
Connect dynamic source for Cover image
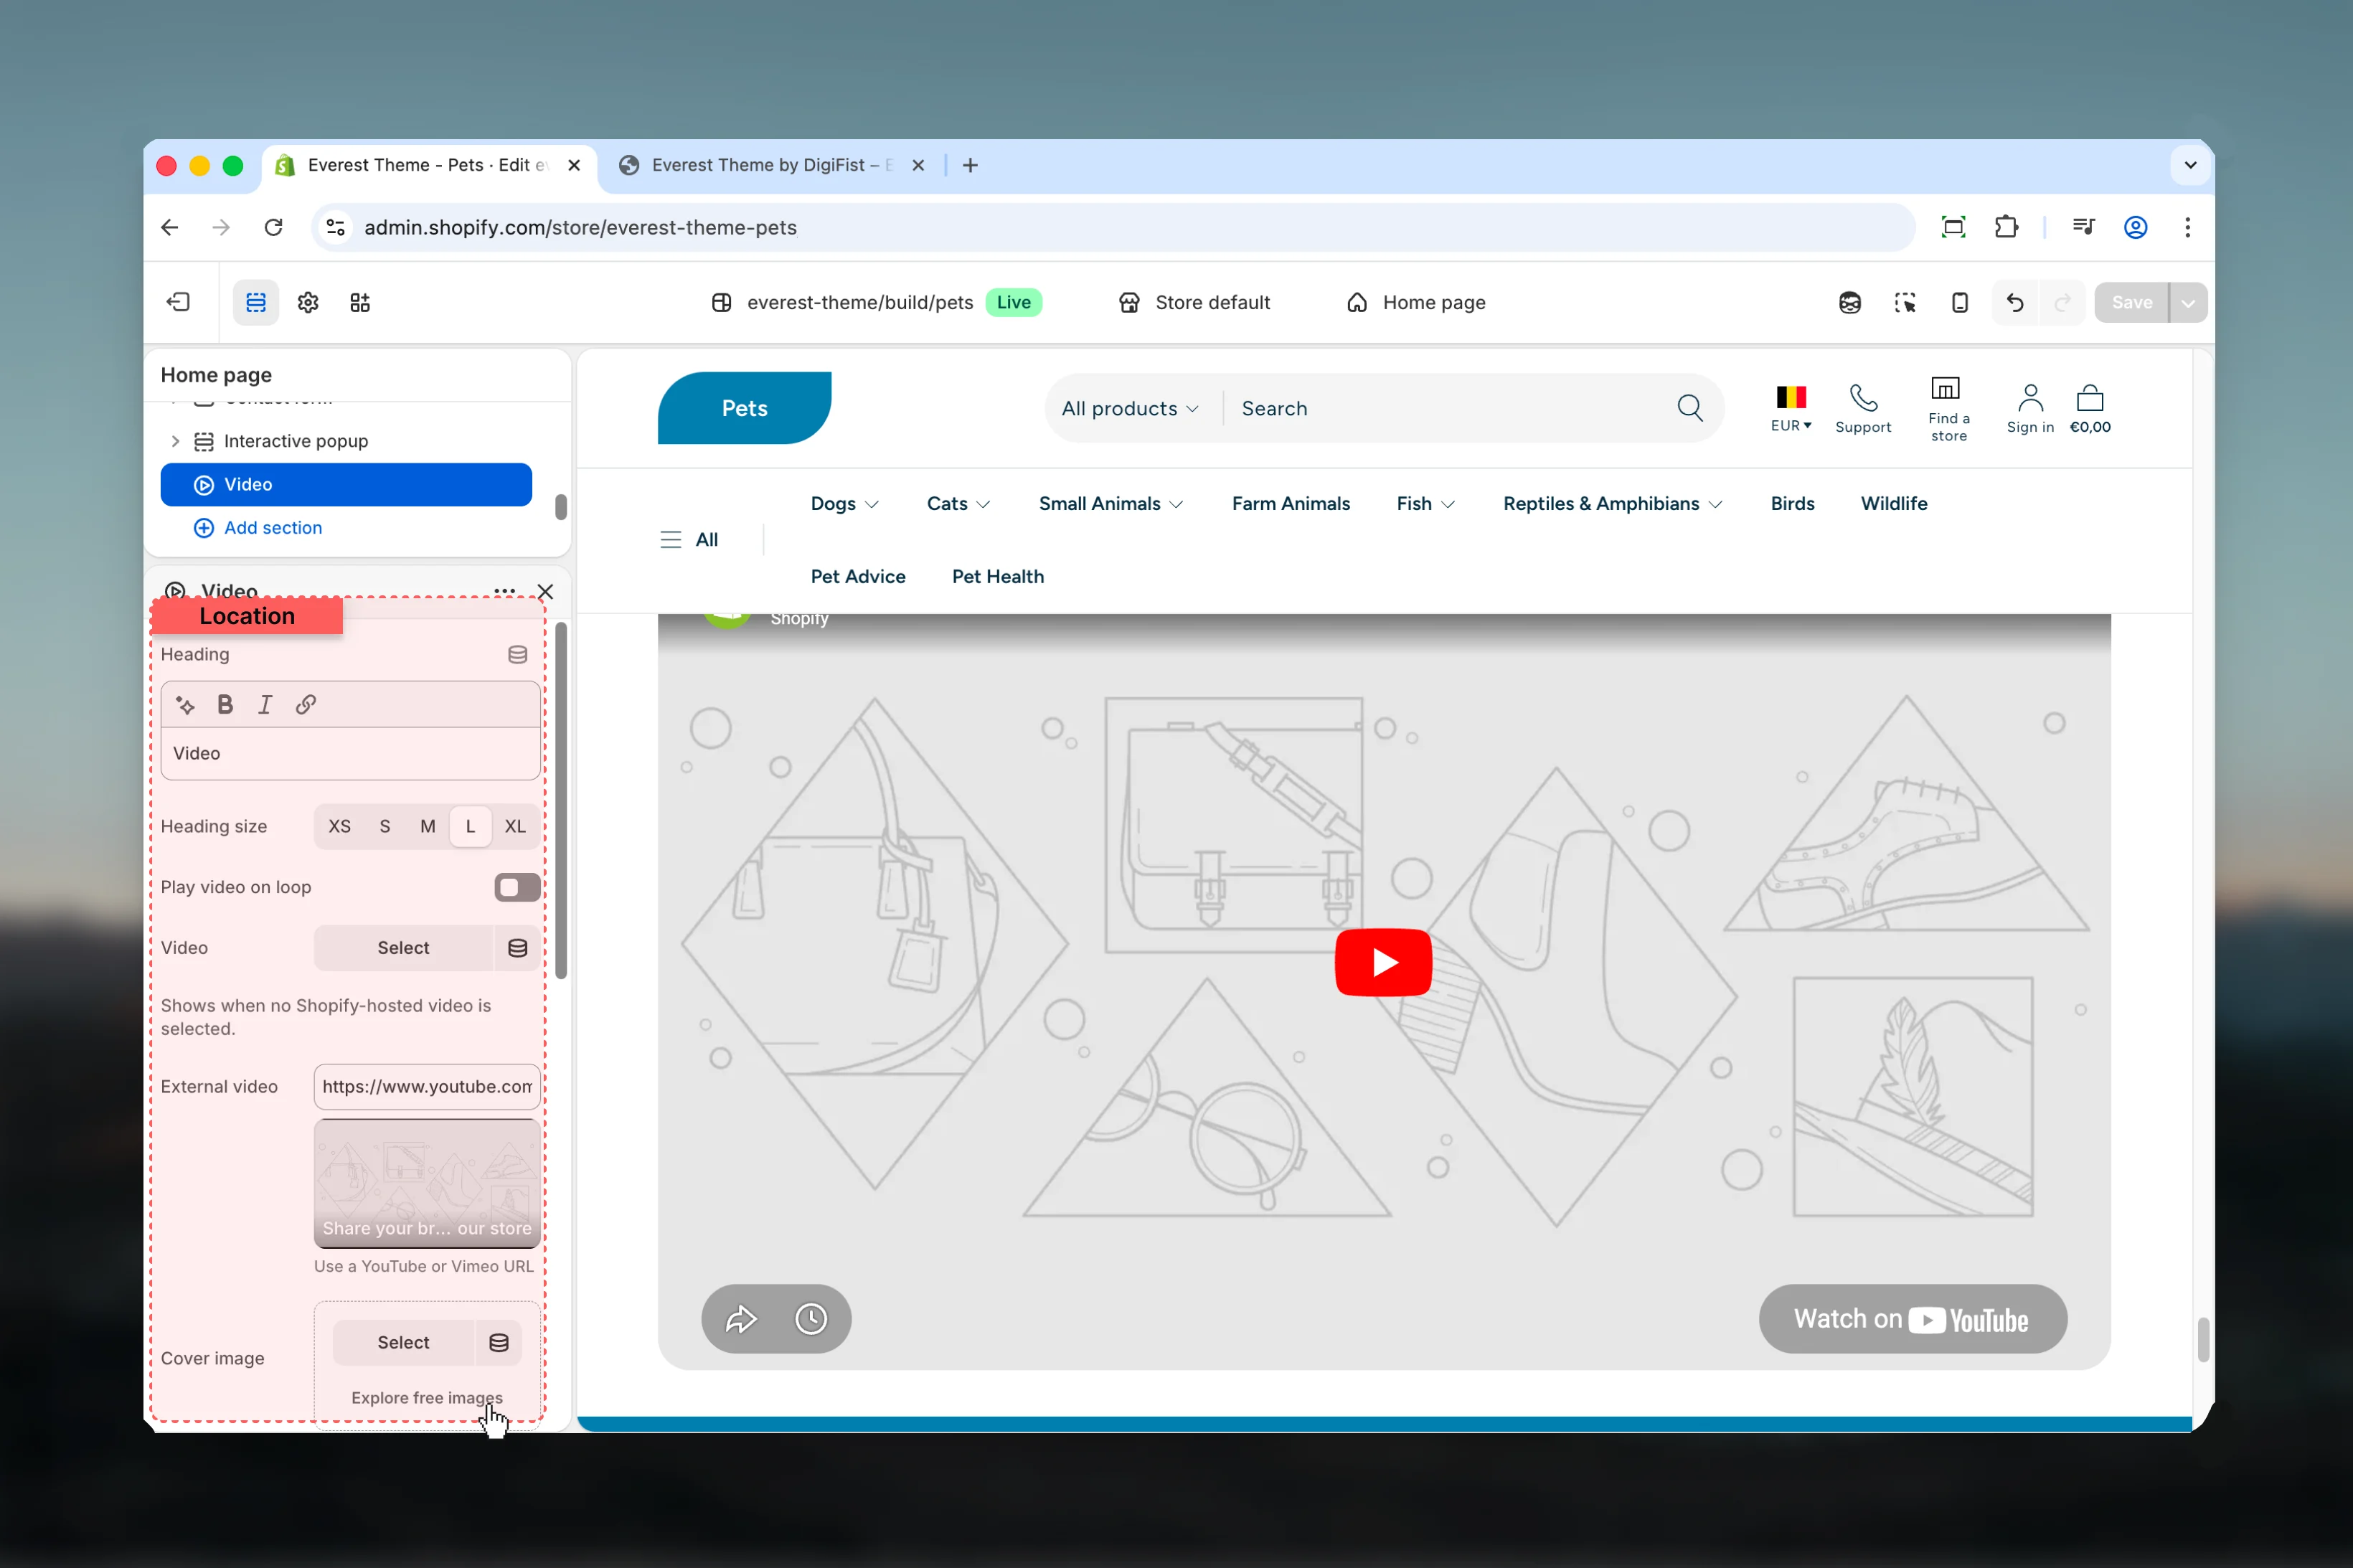point(498,1343)
